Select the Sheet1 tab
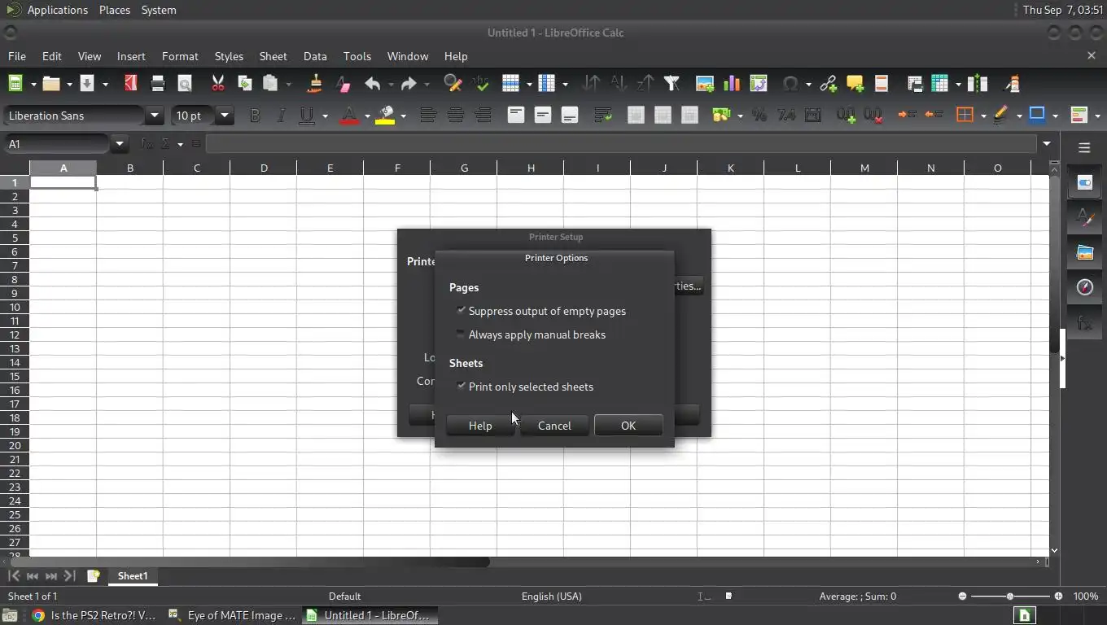 (x=133, y=575)
